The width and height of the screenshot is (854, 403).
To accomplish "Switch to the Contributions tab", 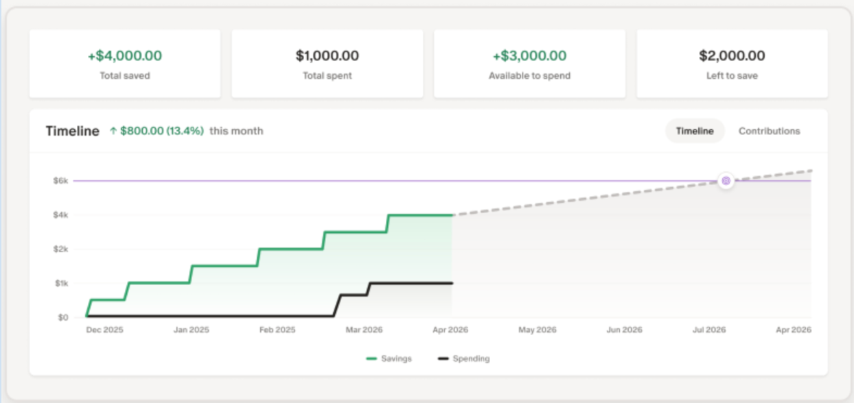I will tap(769, 131).
